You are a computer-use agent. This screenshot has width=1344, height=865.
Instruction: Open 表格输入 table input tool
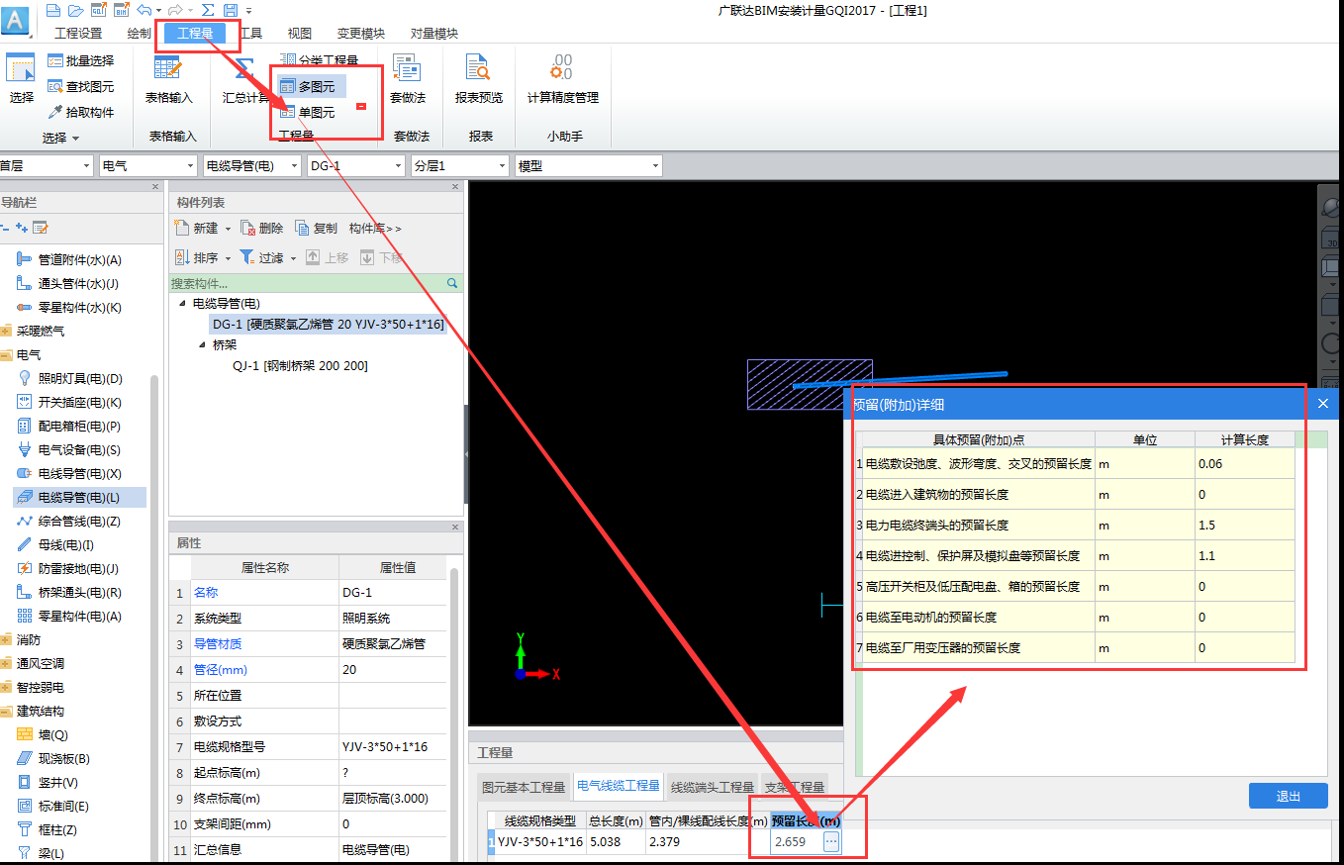(169, 78)
